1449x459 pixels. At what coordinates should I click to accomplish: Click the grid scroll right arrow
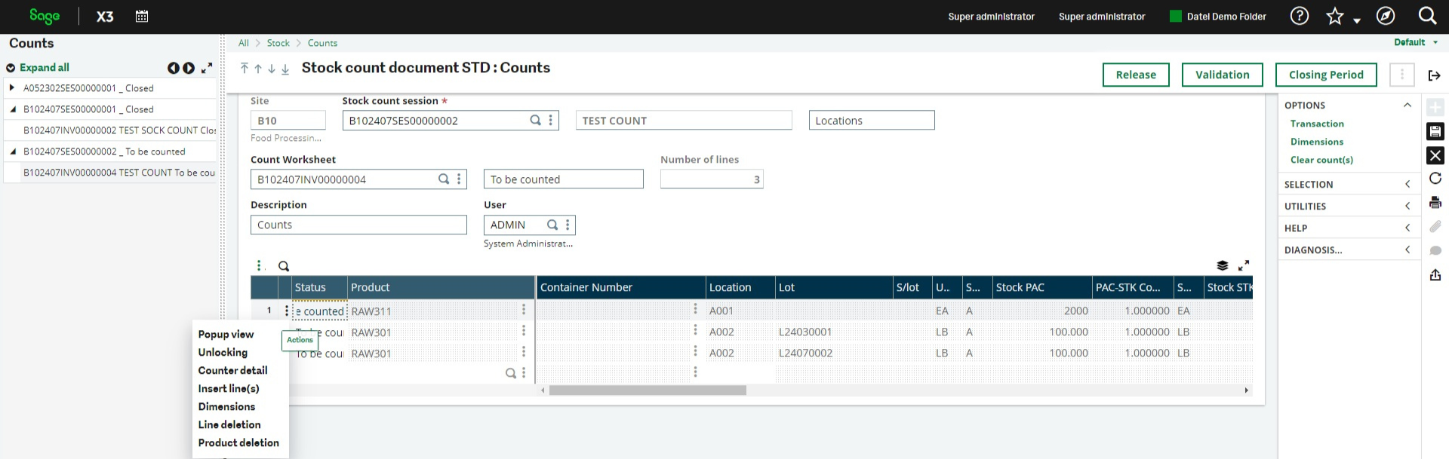click(x=1246, y=390)
